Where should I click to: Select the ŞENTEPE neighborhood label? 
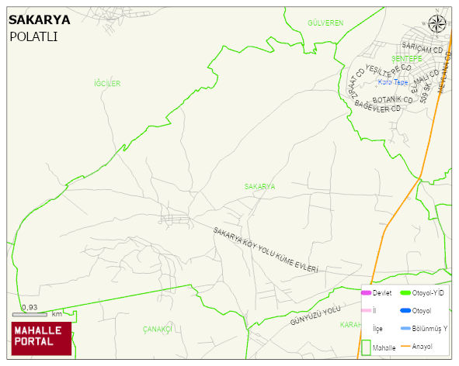(x=407, y=58)
